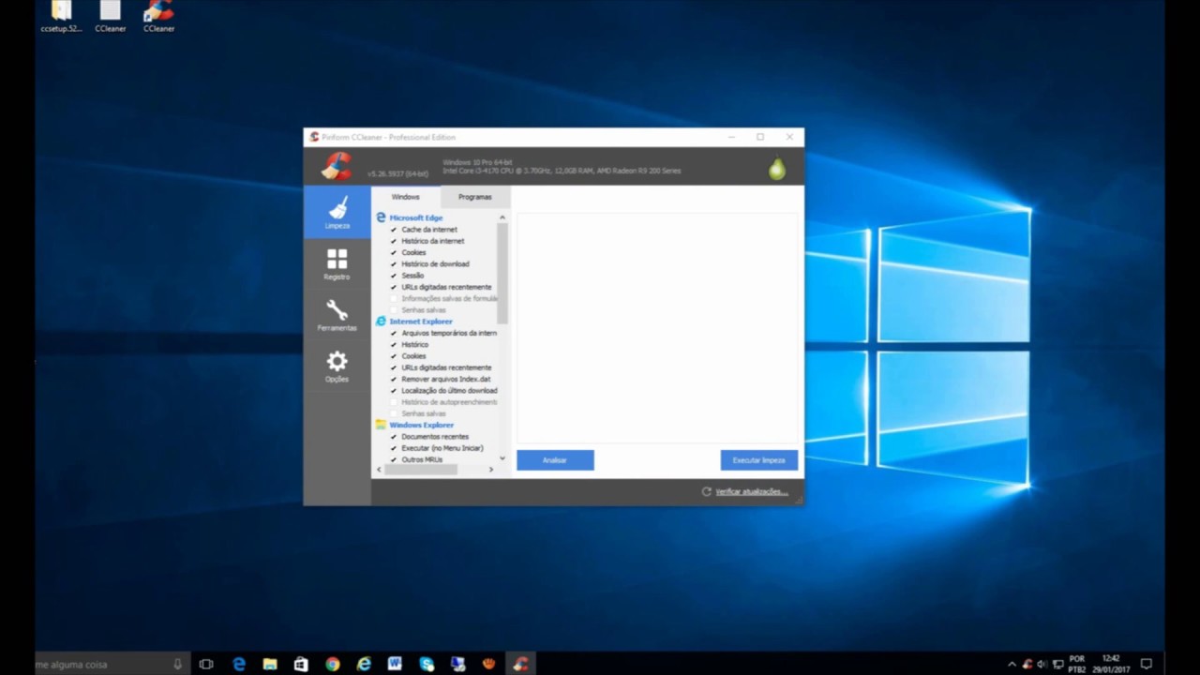Viewport: 1200px width, 675px height.
Task: Click the list's scroll up arrow
Action: coord(502,217)
